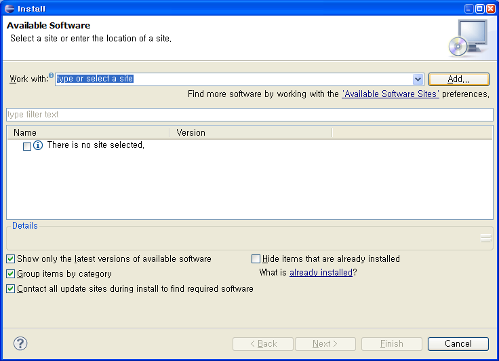
Task: Click the Cancel button
Action: [458, 344]
